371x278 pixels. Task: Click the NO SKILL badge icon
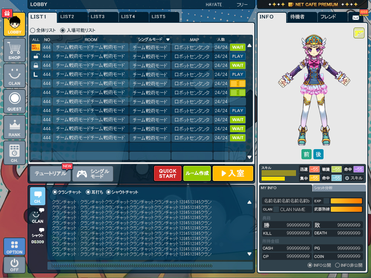tap(36, 47)
